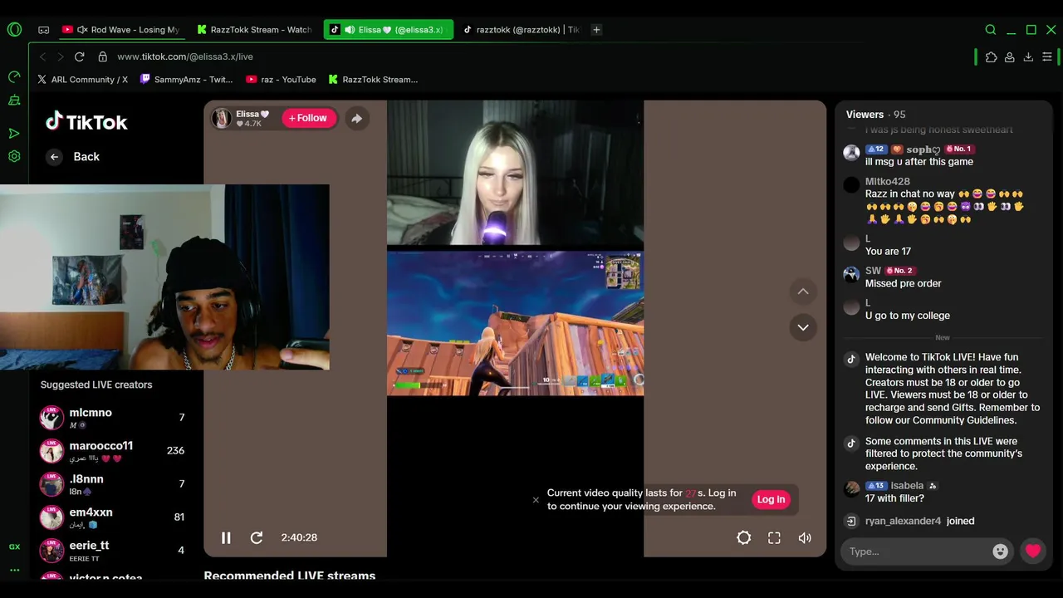Open Elissa's profile avatar
This screenshot has height=598, width=1063.
[x=221, y=118]
